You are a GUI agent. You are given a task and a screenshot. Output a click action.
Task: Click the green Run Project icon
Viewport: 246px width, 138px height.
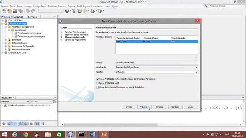click(x=85, y=11)
